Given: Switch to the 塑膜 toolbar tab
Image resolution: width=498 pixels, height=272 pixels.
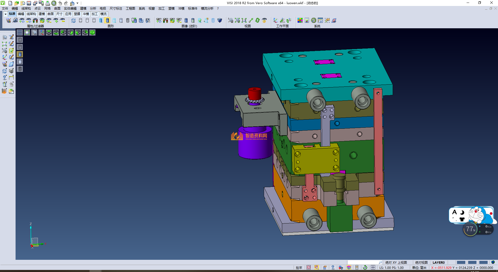Looking at the screenshot, I should [77, 14].
